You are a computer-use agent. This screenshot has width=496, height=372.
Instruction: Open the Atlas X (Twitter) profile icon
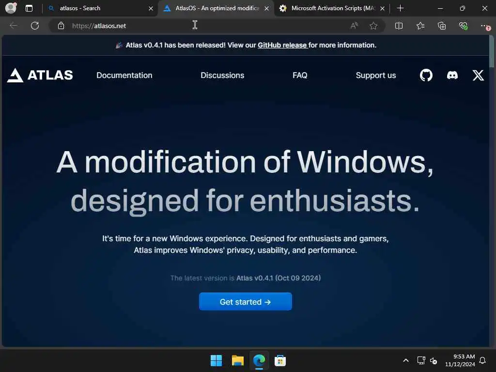478,75
